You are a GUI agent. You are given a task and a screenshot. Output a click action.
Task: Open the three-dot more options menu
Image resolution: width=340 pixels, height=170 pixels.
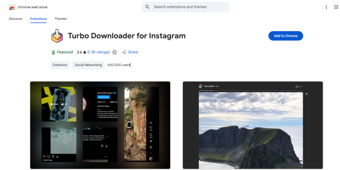326,7
